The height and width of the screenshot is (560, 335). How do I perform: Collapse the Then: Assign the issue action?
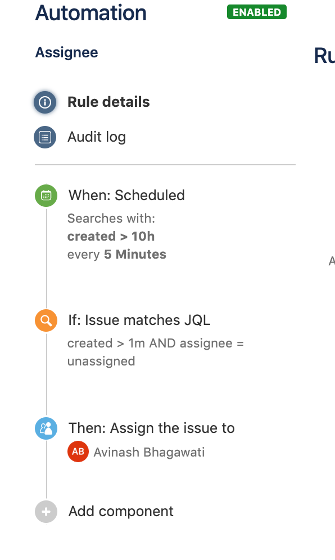pos(151,428)
